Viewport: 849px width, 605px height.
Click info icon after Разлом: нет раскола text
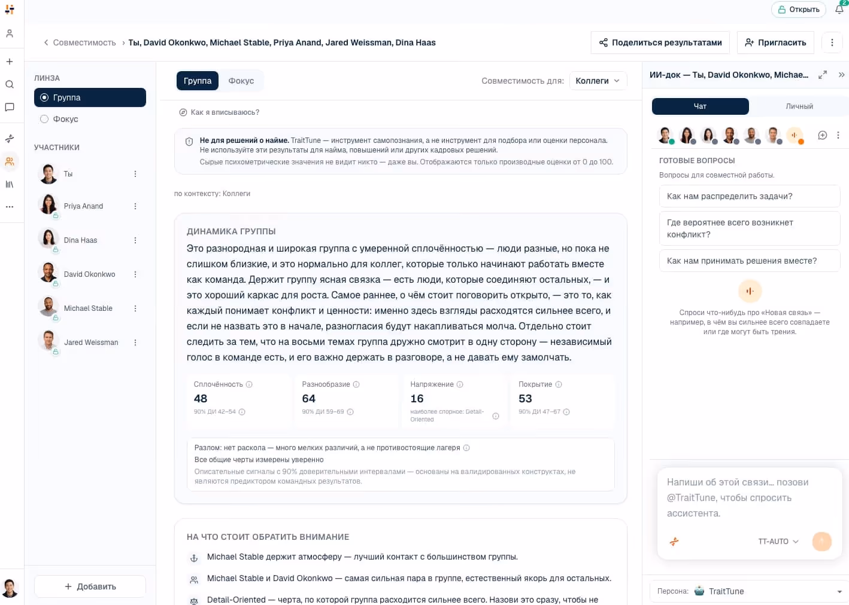click(466, 448)
